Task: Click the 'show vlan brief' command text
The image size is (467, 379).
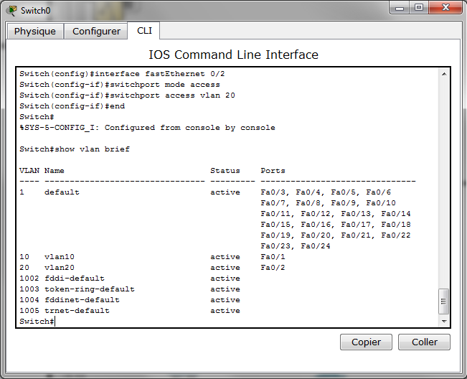Action: coord(93,149)
